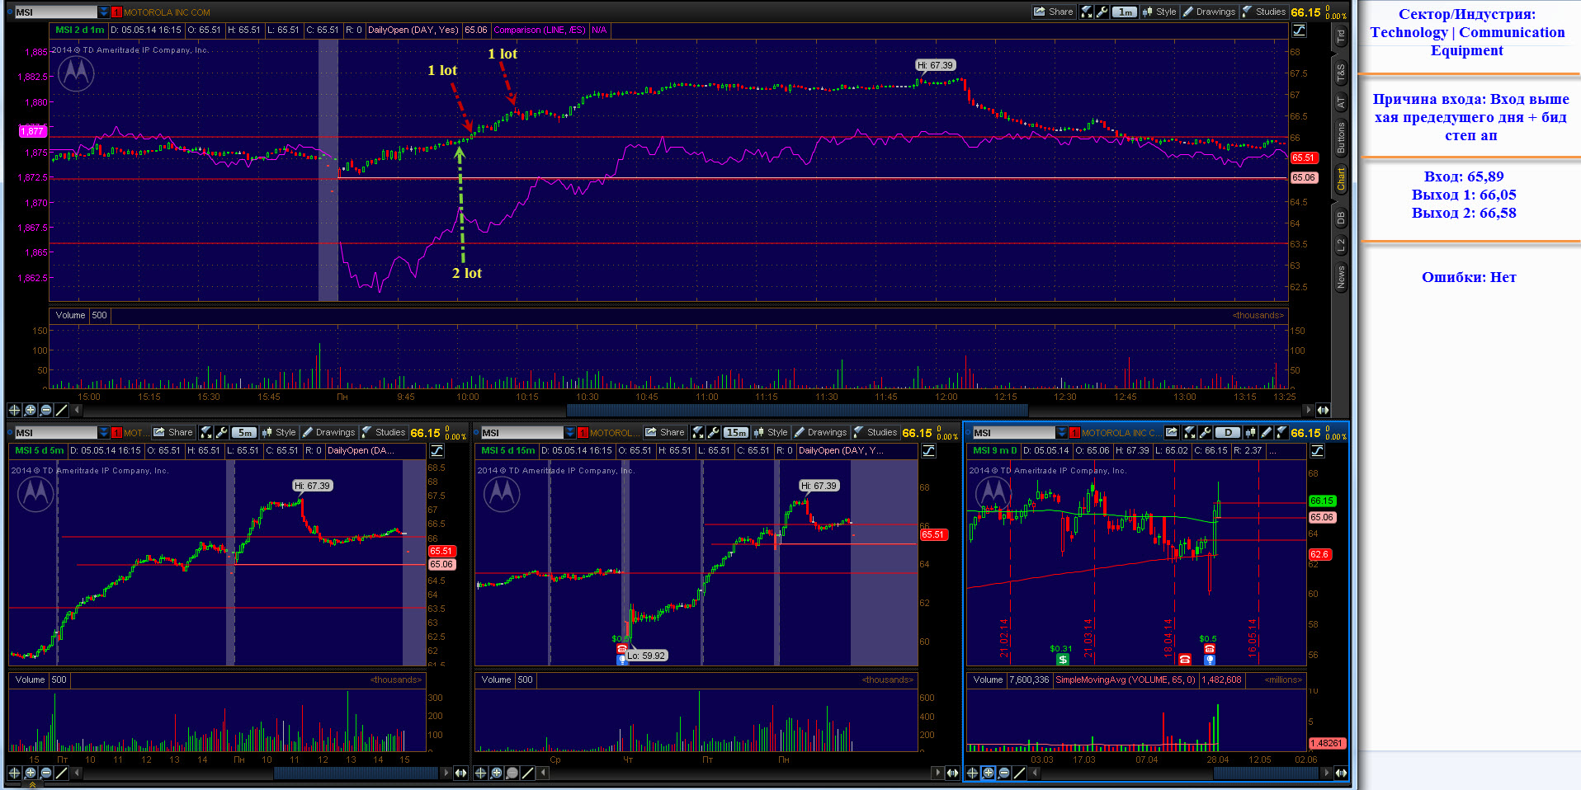Viewport: 1581px width, 790px height.
Task: Open symbol dropdown in the 15m chart
Action: coord(569,432)
